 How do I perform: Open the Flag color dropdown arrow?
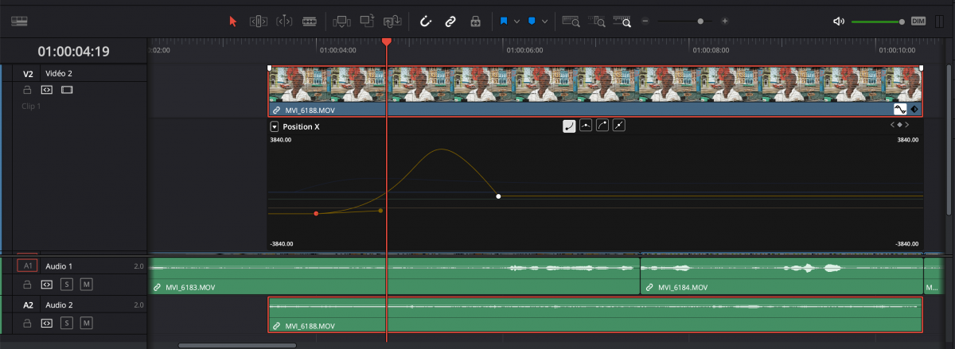517,21
